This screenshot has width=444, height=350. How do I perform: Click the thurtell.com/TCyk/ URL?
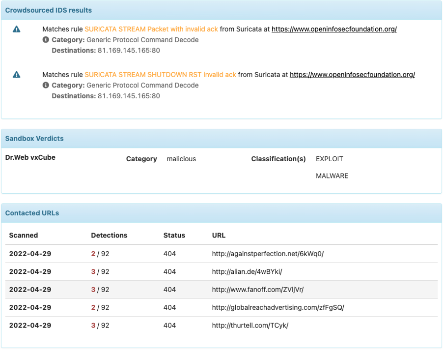point(250,325)
